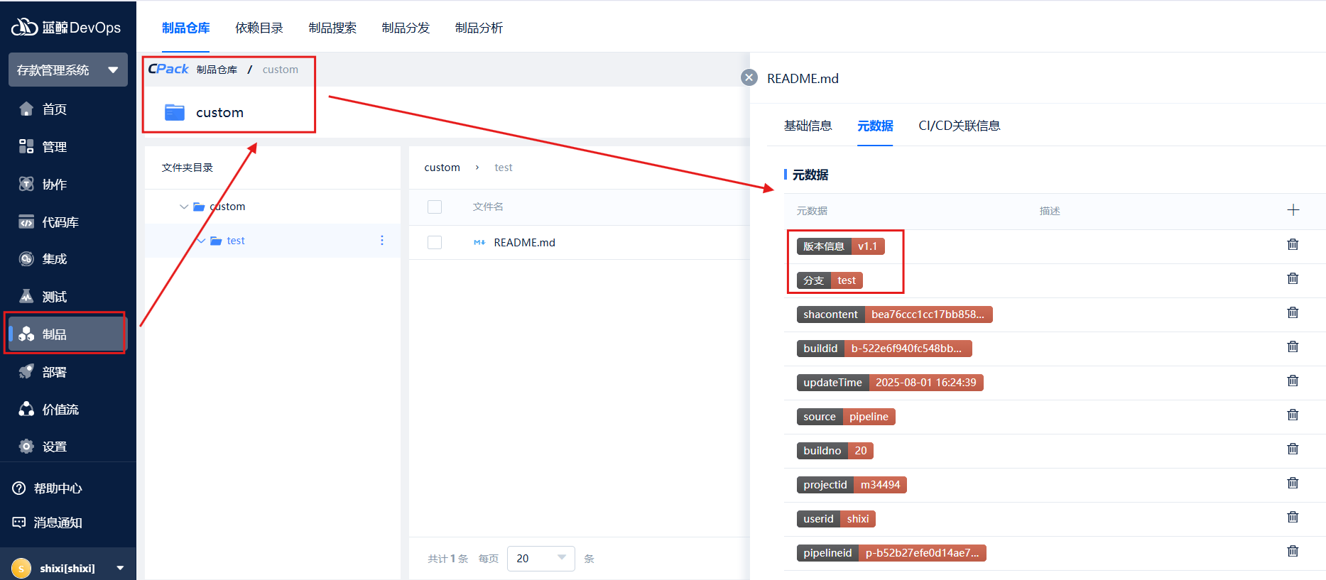Screen dimensions: 1326x580
Task: Open the 基础信息 tab
Action: (x=808, y=126)
